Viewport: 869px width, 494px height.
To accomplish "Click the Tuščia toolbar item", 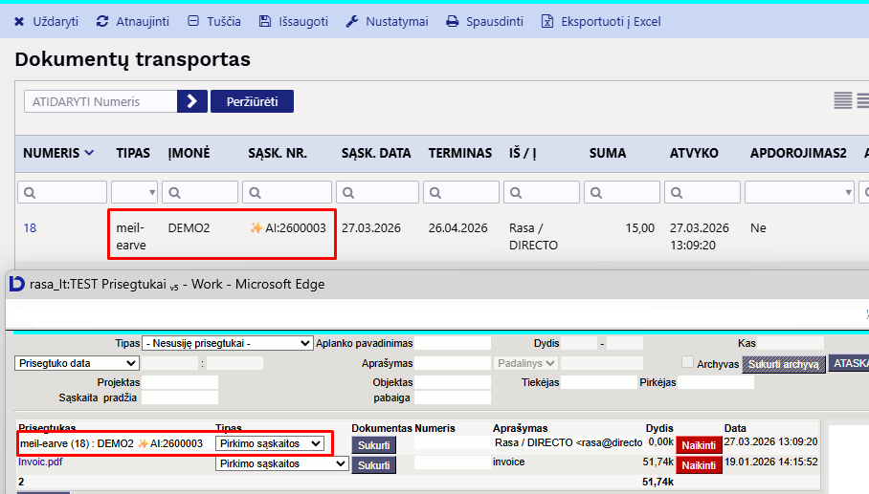I will [194, 21].
